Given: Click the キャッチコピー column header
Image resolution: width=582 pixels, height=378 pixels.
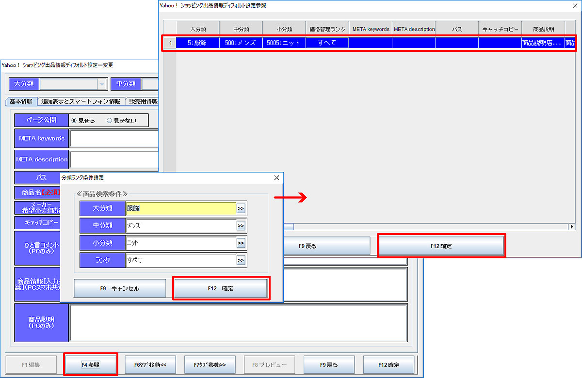Looking at the screenshot, I should [500, 29].
